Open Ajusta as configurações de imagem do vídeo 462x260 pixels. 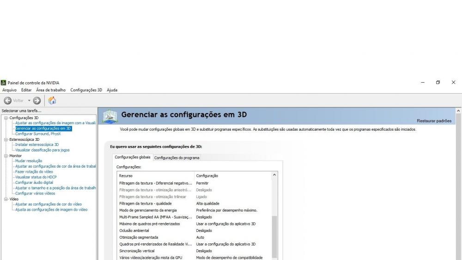(x=51, y=210)
